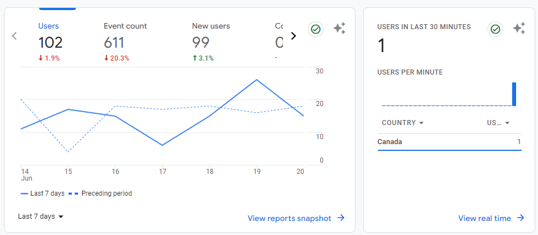
Task: Click the users per minute blue bar
Action: coord(514,94)
